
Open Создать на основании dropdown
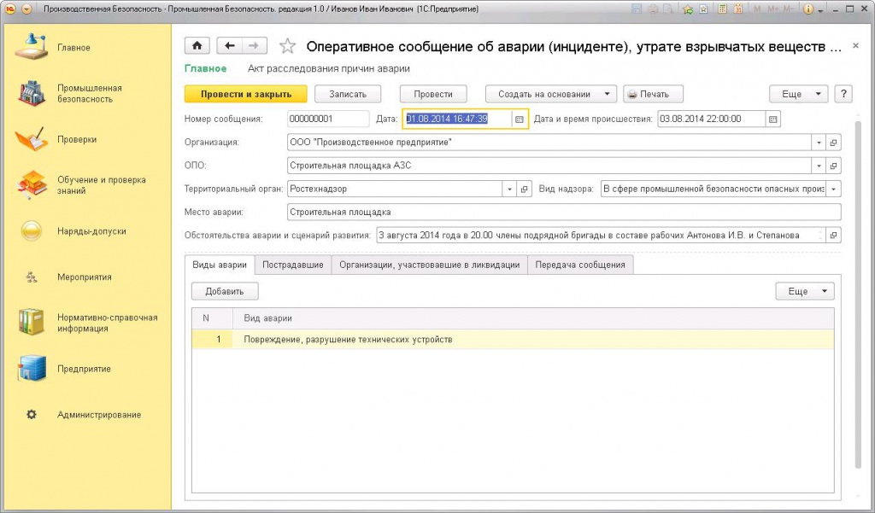click(551, 94)
